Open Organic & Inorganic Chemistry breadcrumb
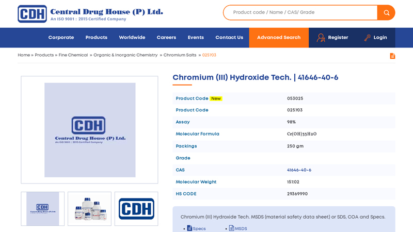Viewport: 413px width, 232px height. [125, 55]
